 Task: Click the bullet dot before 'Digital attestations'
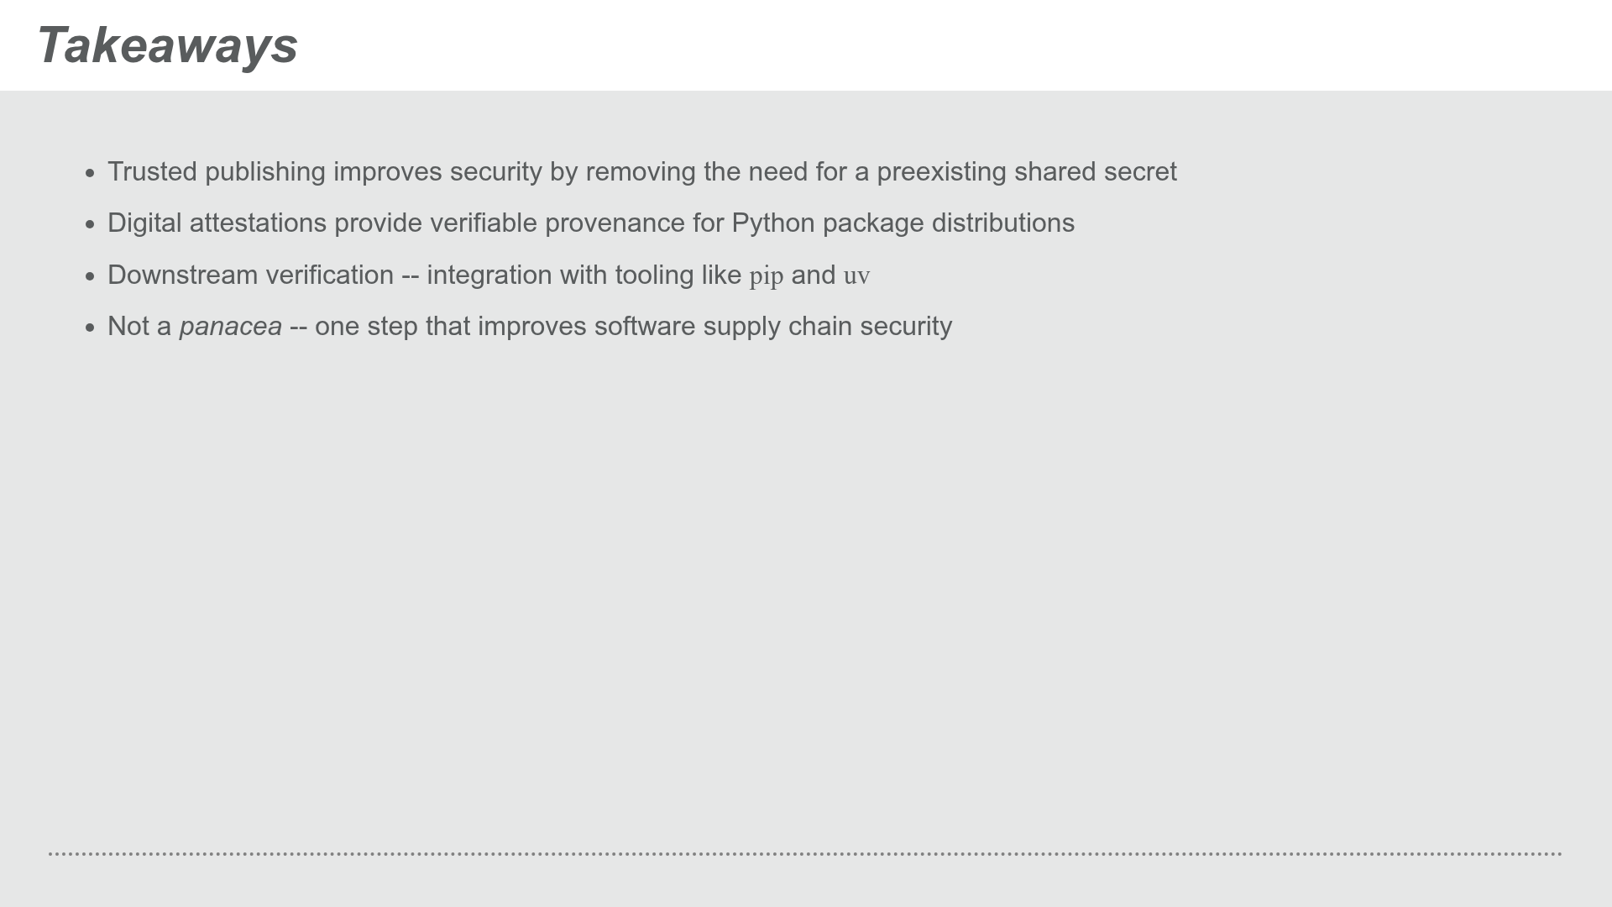pyautogui.click(x=91, y=225)
